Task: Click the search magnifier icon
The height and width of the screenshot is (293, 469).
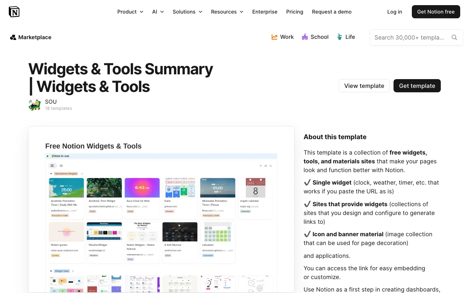Action: [x=454, y=37]
